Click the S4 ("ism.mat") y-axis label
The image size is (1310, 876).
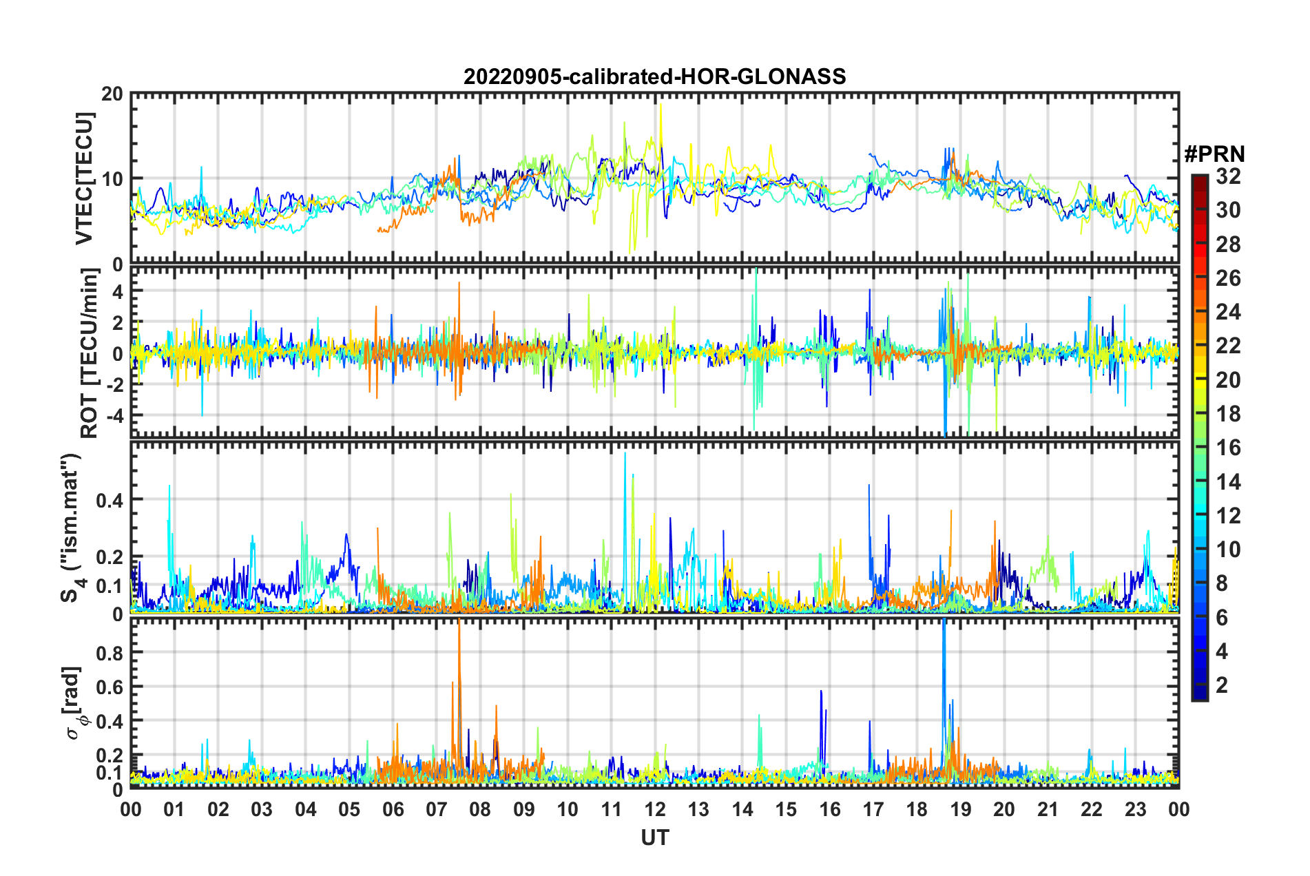[72, 528]
